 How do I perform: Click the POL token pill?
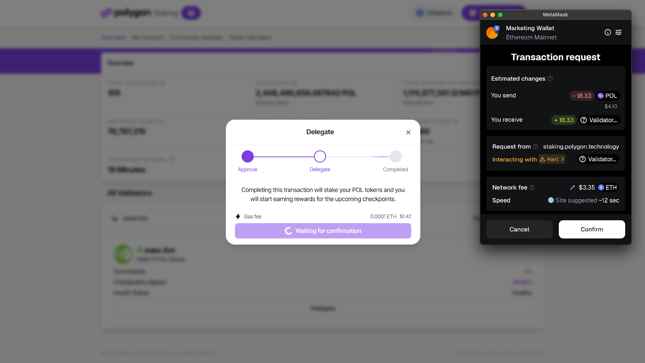(608, 95)
